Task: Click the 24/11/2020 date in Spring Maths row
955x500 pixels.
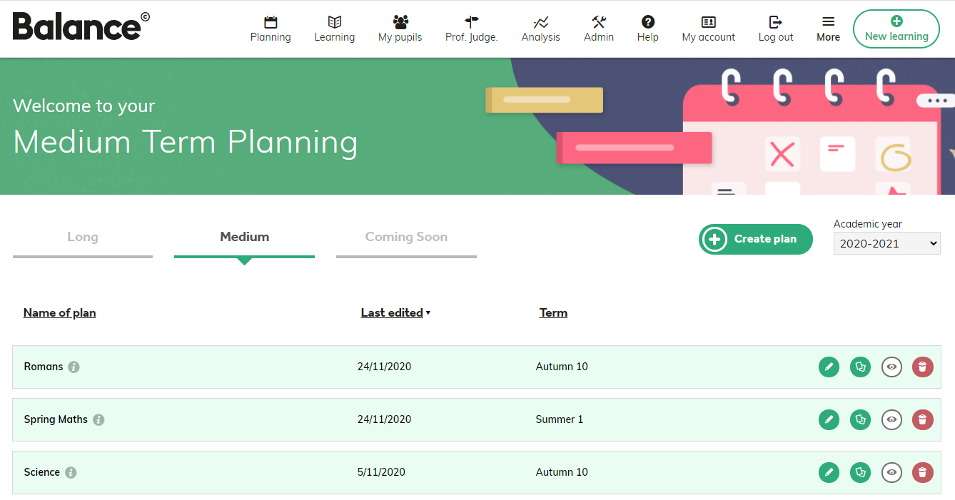Action: coord(384,419)
